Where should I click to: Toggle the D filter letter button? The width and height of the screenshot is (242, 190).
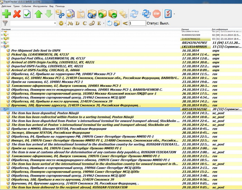pyautogui.click(x=77, y=23)
